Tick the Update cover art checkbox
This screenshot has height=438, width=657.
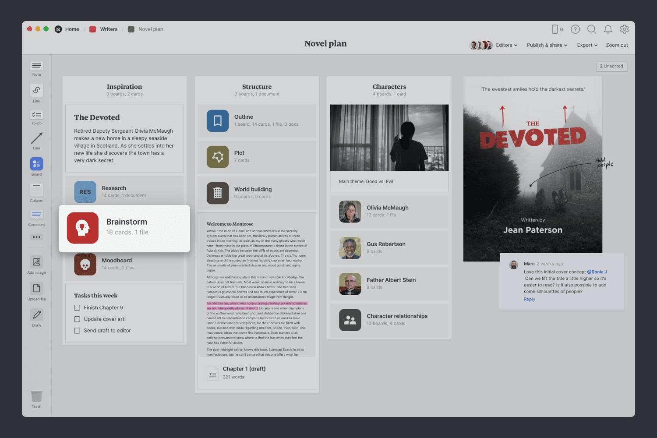tap(77, 319)
